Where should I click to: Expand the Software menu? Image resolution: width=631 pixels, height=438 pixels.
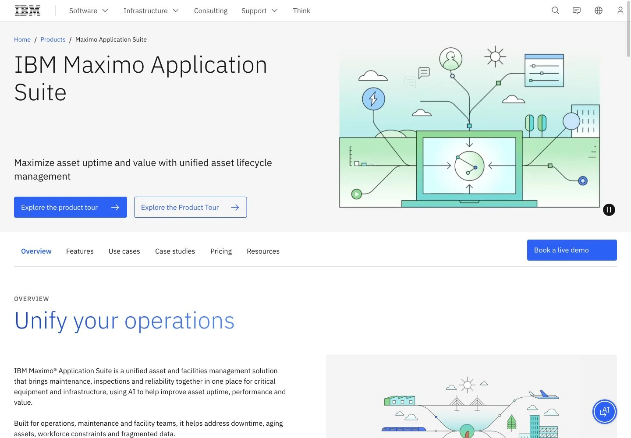89,11
